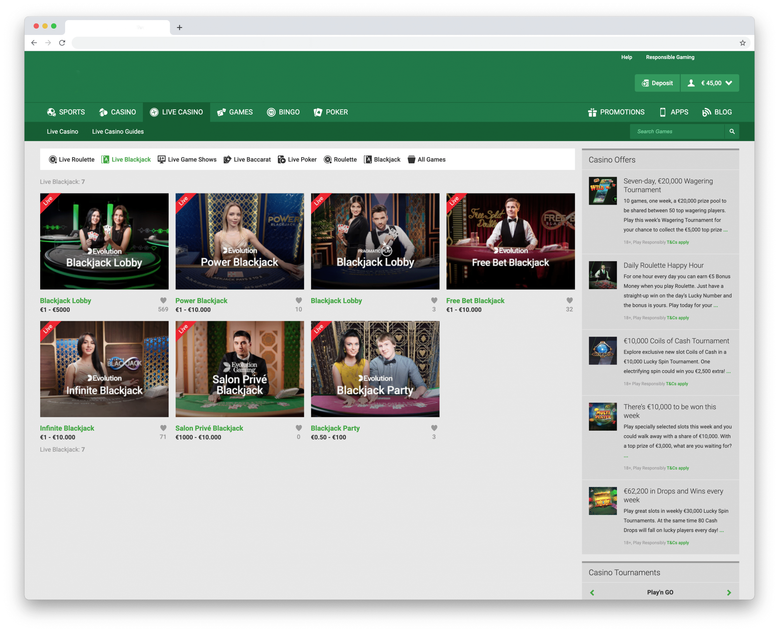The width and height of the screenshot is (779, 632).
Task: Open the APPS page
Action: (674, 112)
